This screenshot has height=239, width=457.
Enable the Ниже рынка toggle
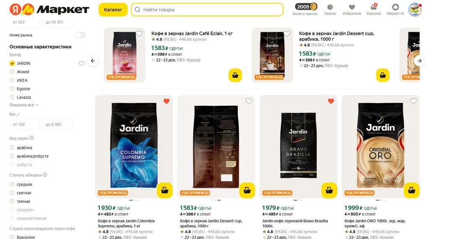click(x=80, y=35)
